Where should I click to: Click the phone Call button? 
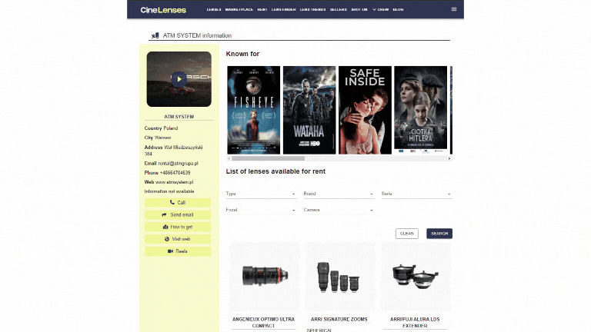click(177, 202)
